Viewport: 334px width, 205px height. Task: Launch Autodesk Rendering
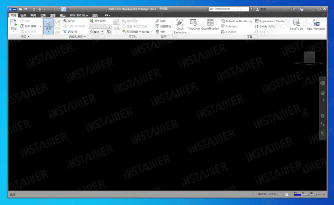click(x=237, y=21)
